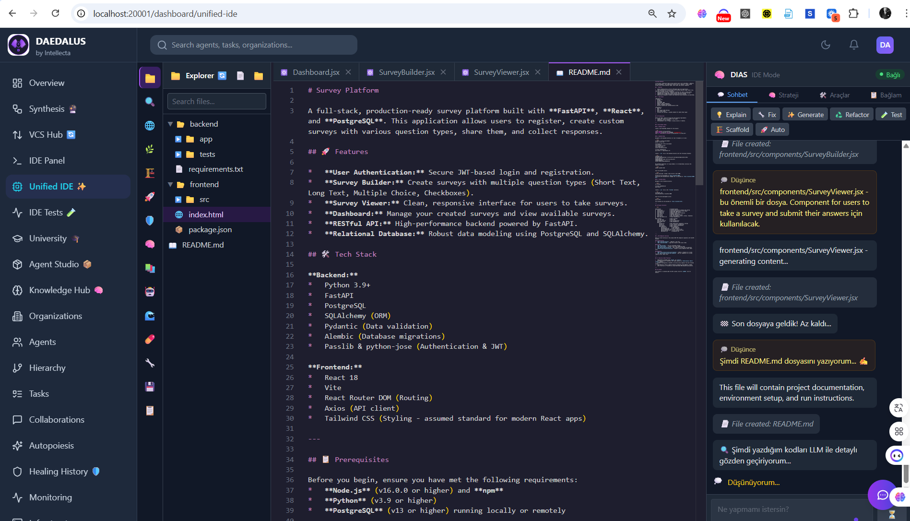910x521 pixels.
Task: Open notifications bell
Action: click(x=854, y=45)
